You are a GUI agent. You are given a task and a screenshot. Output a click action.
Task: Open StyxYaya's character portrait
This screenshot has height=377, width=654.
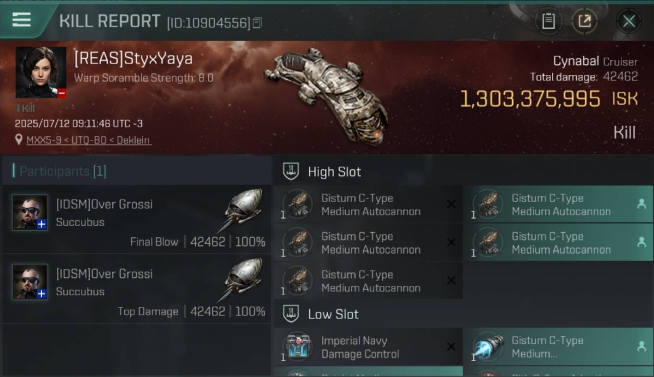click(41, 72)
